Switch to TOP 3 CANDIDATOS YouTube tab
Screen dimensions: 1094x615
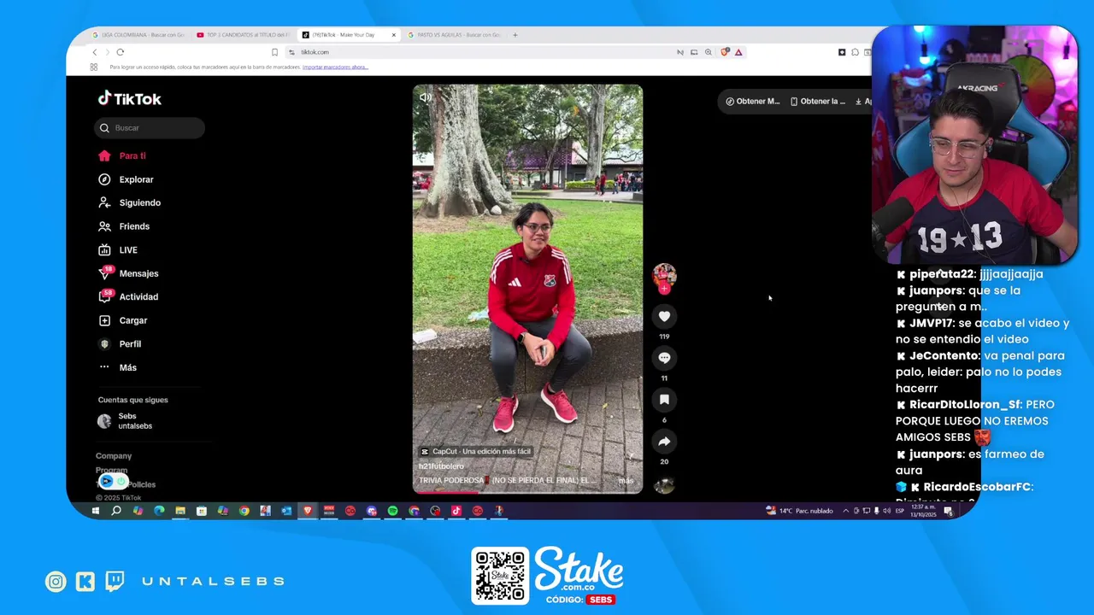(x=243, y=35)
